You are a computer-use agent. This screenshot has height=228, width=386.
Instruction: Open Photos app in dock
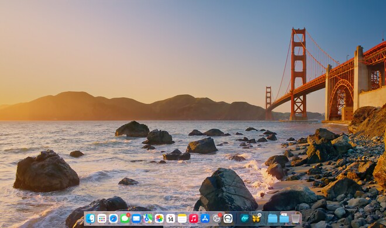159,219
